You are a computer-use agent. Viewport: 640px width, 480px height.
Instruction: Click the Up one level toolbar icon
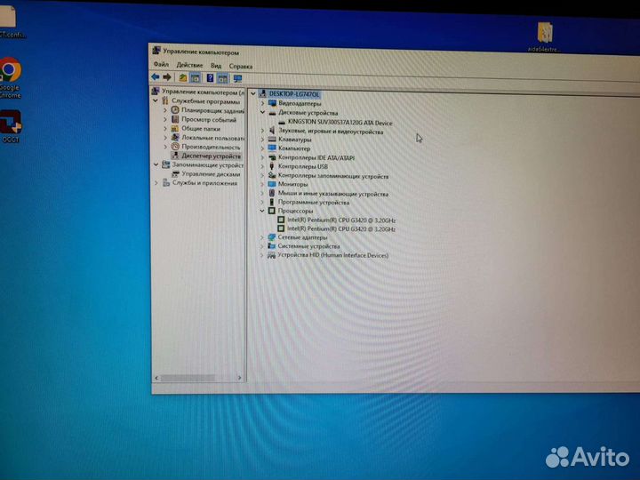183,77
